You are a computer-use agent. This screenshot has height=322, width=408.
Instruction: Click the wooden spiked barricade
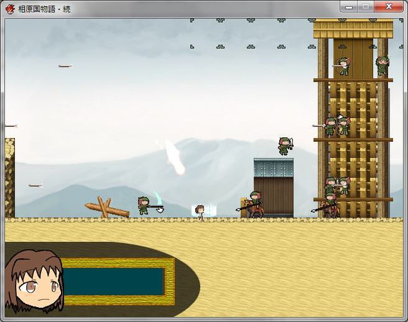click(x=106, y=208)
